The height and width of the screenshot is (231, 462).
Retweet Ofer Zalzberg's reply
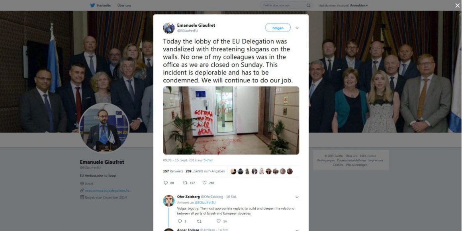(x=199, y=221)
